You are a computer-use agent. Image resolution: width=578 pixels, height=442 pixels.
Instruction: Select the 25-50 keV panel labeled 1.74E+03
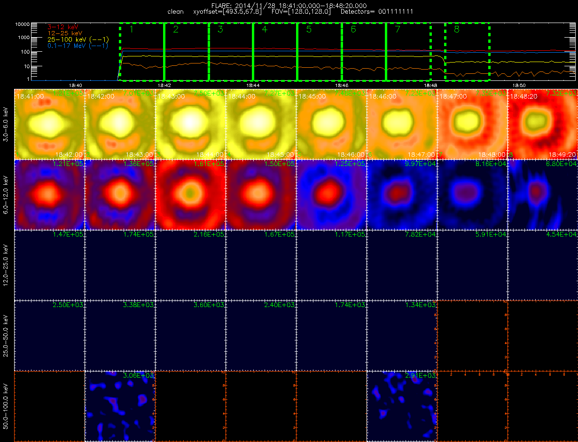(x=332, y=336)
